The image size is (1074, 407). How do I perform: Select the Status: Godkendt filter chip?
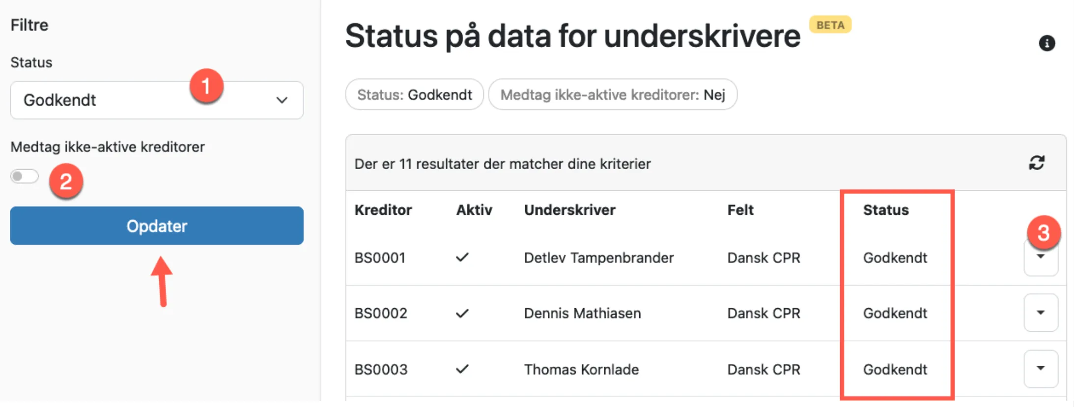414,94
